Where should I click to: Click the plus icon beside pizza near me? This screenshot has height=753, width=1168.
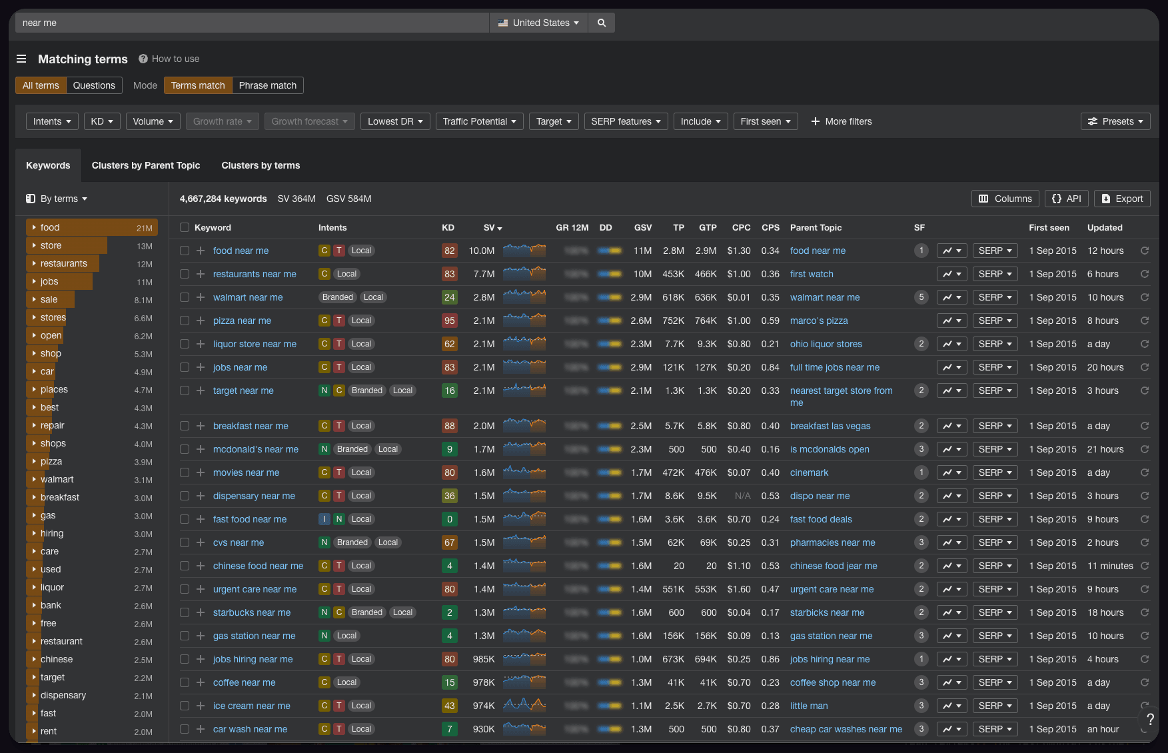coord(200,321)
